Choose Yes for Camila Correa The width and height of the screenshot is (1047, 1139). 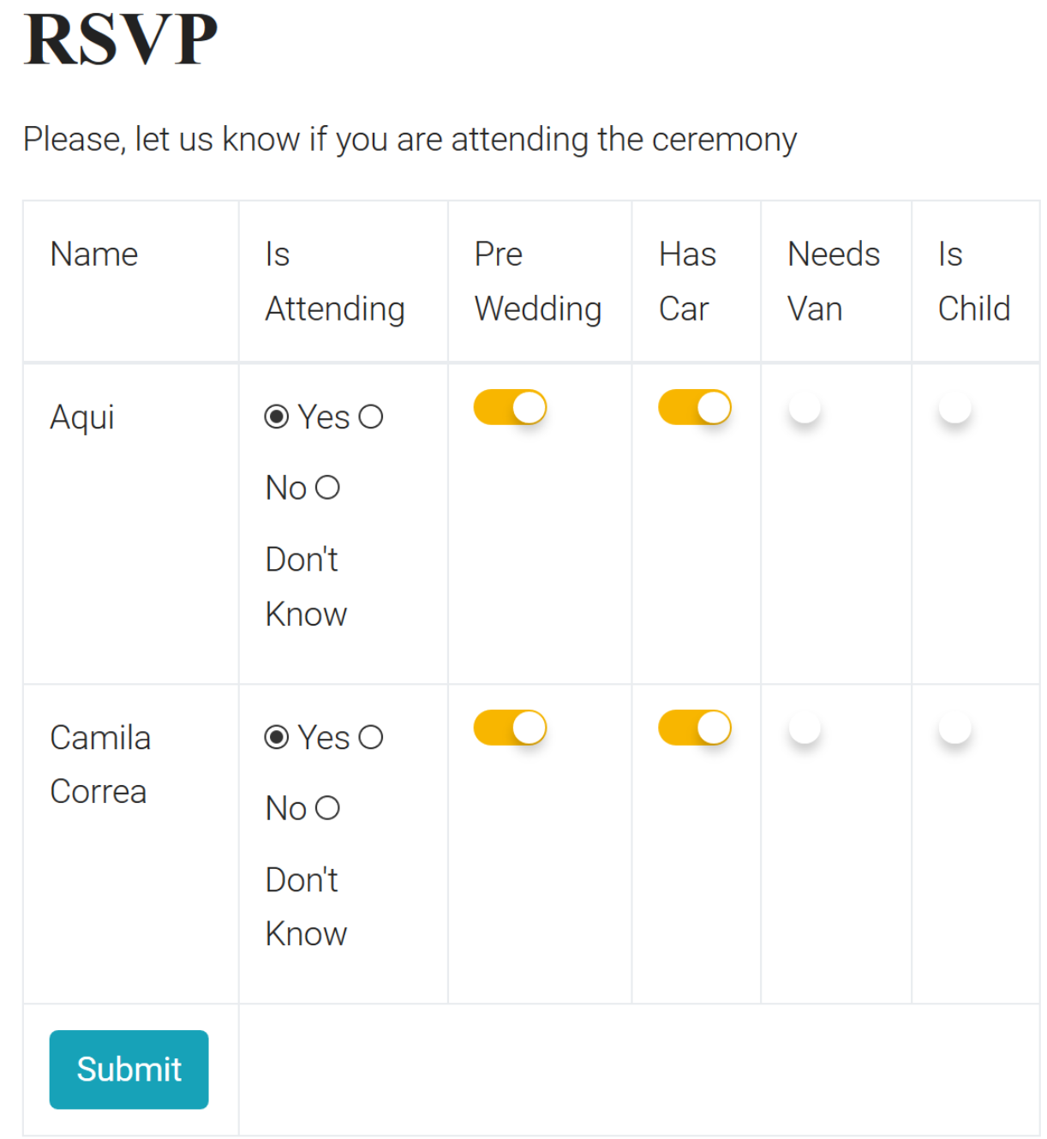275,737
